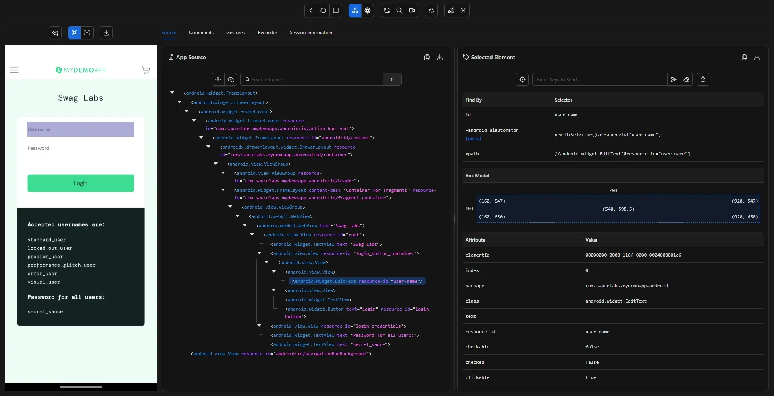Screen dimensions: 774x396
Task: Collapse the login_credentials View node
Action: coord(259,326)
